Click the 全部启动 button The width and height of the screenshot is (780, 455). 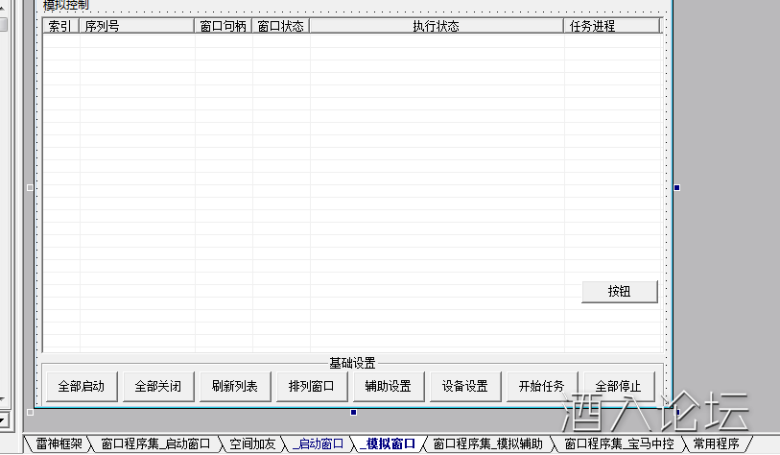[x=82, y=386]
